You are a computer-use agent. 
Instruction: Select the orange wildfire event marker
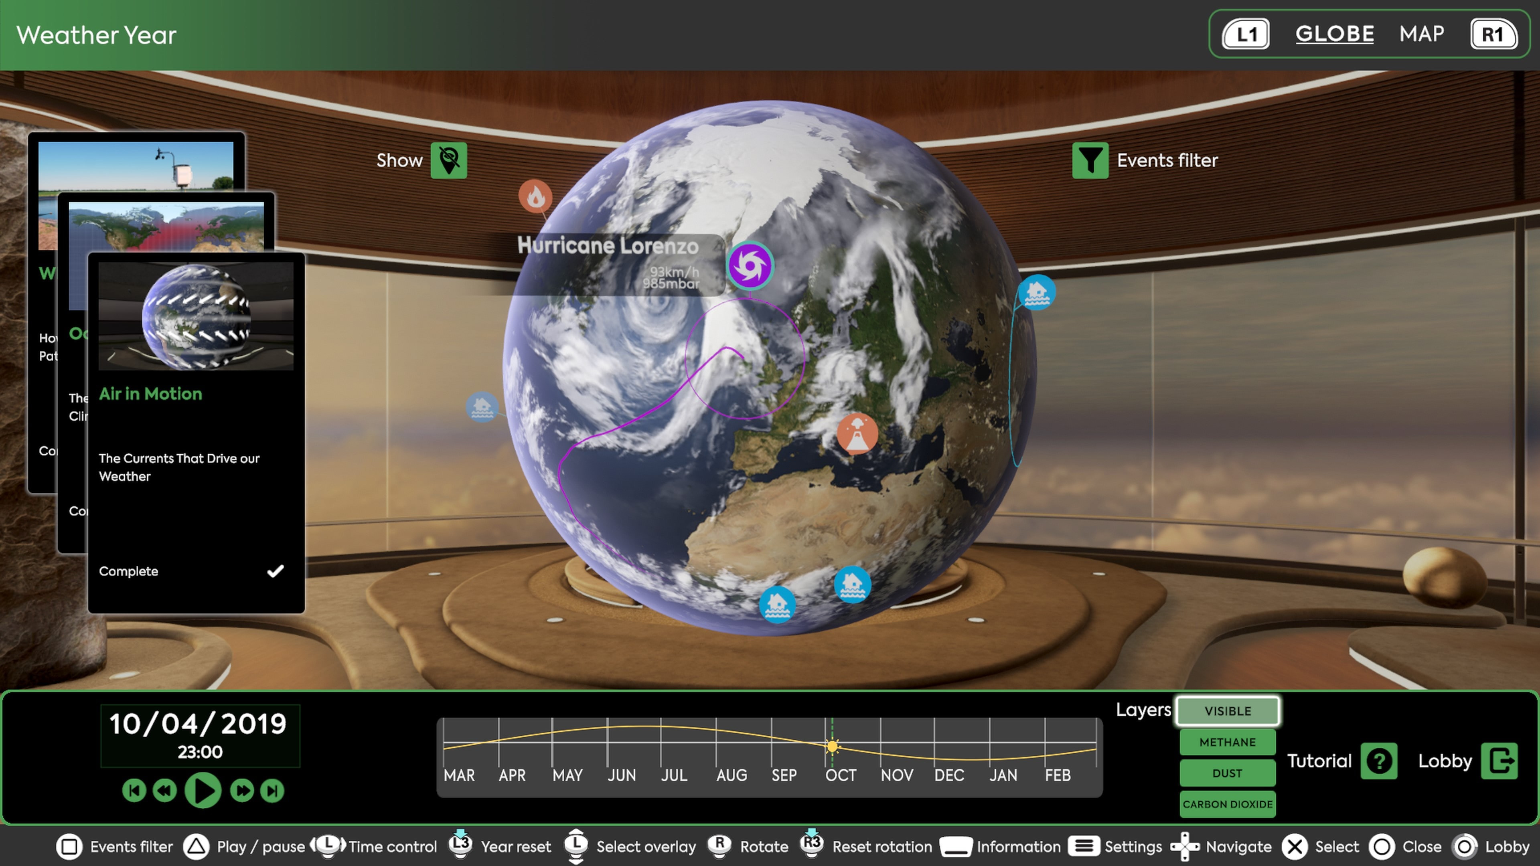coord(535,196)
